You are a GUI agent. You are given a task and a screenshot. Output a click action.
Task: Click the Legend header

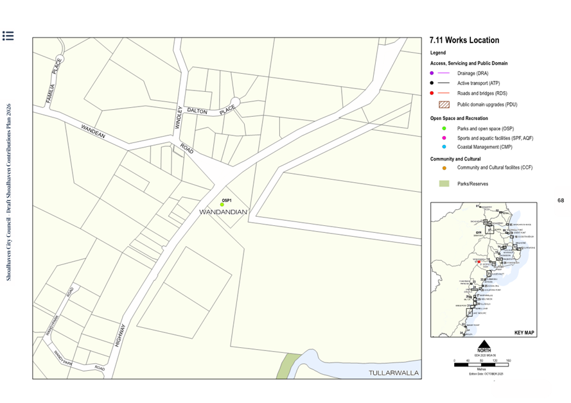[437, 52]
